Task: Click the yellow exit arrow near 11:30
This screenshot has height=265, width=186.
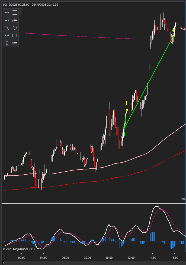Action: (x=126, y=103)
